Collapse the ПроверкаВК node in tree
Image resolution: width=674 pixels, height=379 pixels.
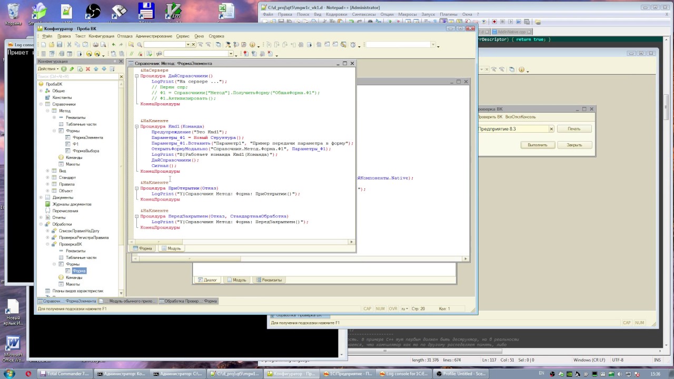click(x=47, y=244)
